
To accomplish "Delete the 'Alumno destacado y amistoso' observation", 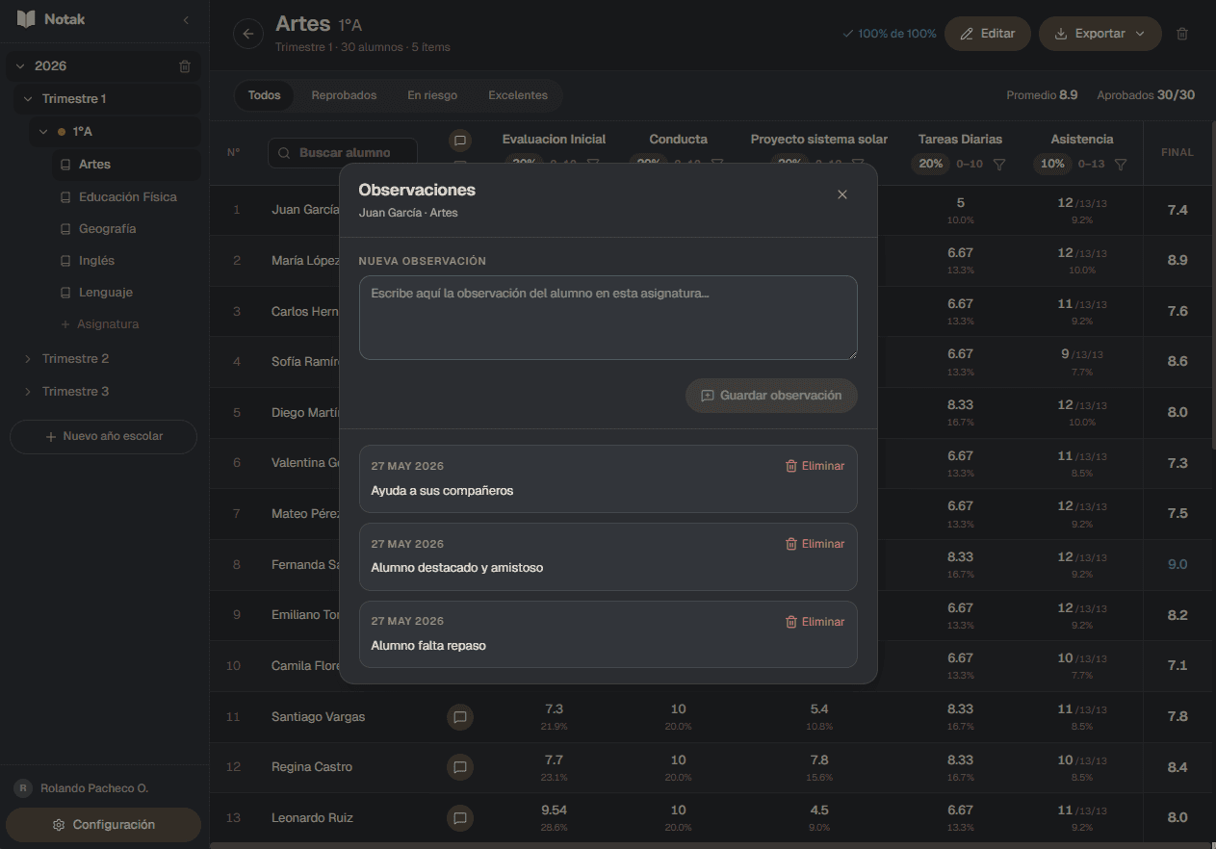I will [815, 544].
